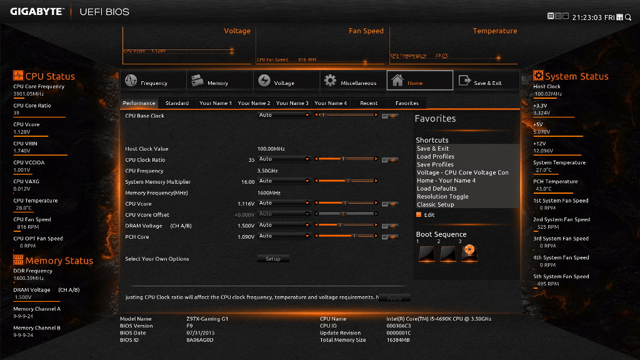Open the Memory section

[220, 80]
